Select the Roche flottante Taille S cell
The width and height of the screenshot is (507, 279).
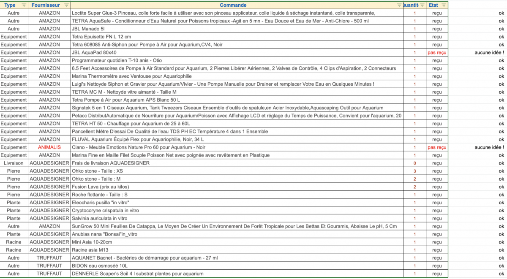pyautogui.click(x=237, y=195)
